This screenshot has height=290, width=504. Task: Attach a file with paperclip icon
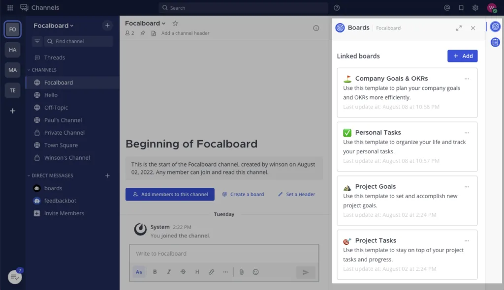click(x=241, y=272)
